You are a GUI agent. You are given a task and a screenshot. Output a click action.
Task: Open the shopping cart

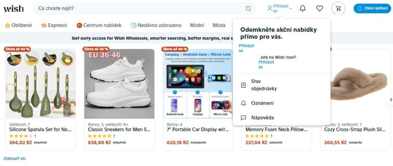(338, 8)
